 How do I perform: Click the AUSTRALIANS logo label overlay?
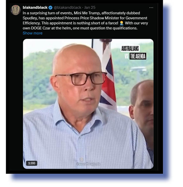130,49
